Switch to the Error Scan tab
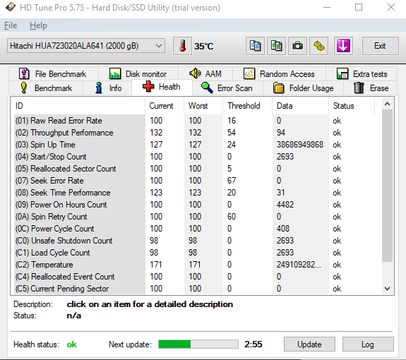Viewport: 406px width, 360px height. 227,88
